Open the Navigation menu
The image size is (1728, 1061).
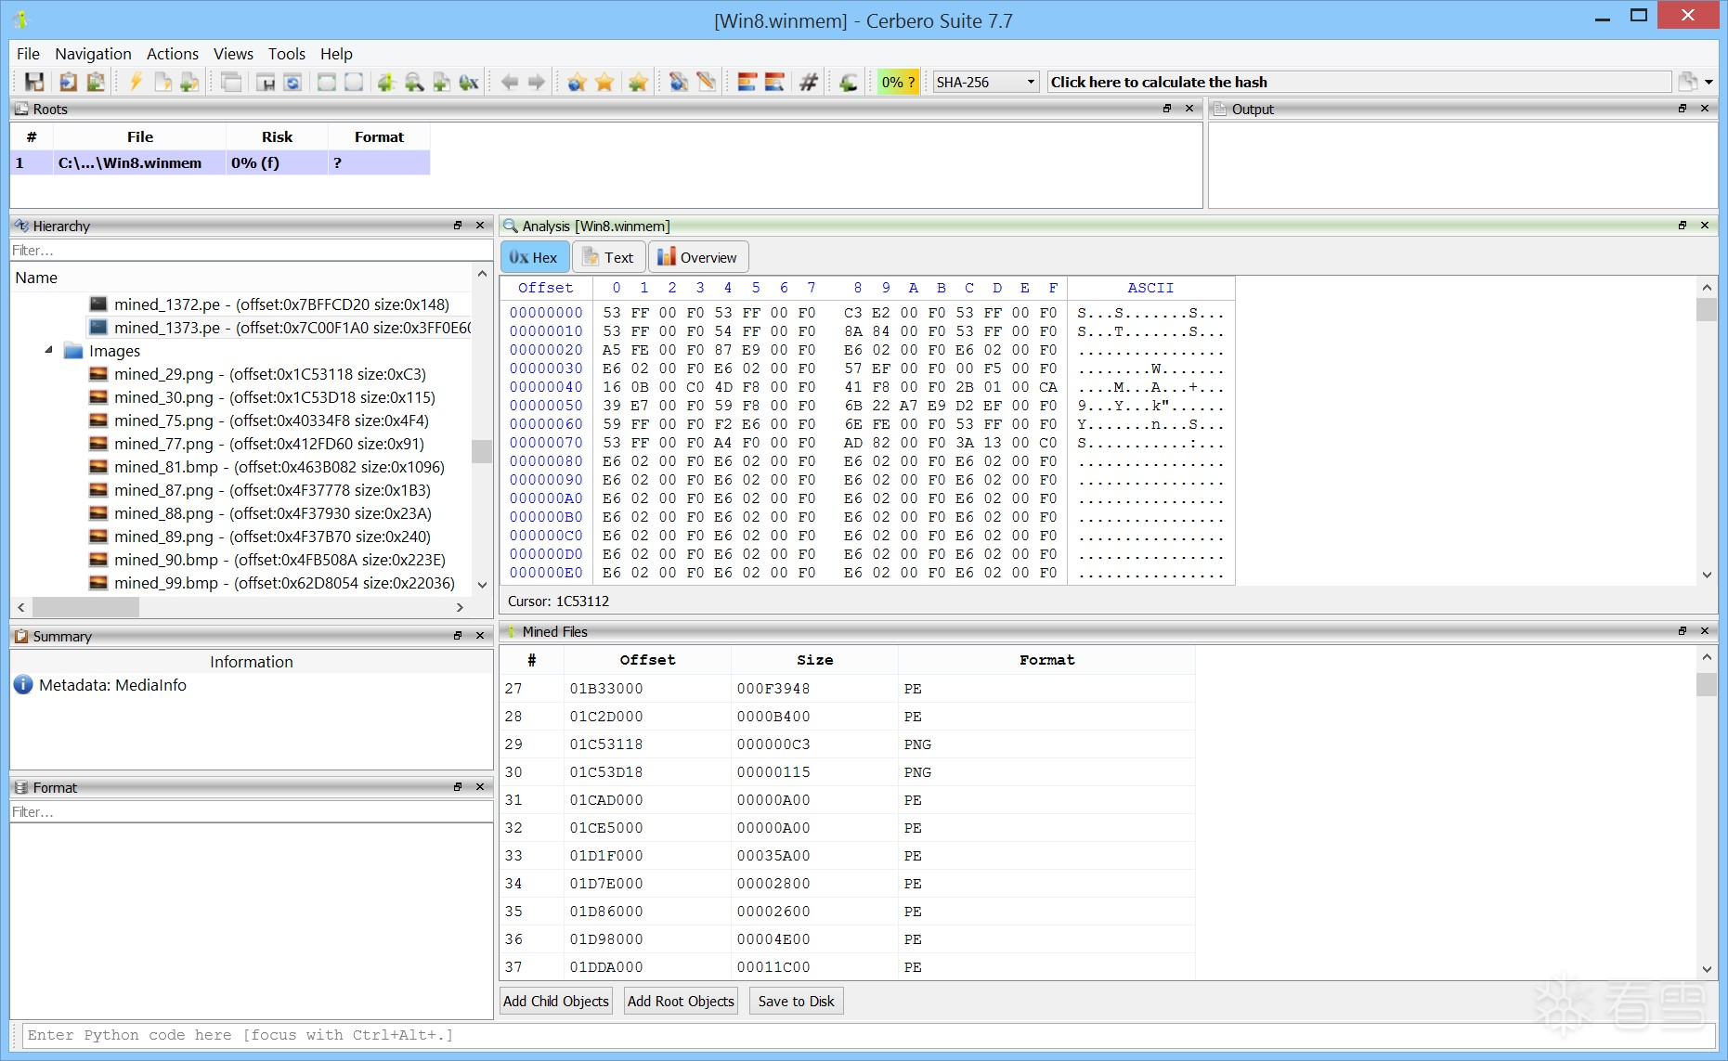(x=93, y=54)
